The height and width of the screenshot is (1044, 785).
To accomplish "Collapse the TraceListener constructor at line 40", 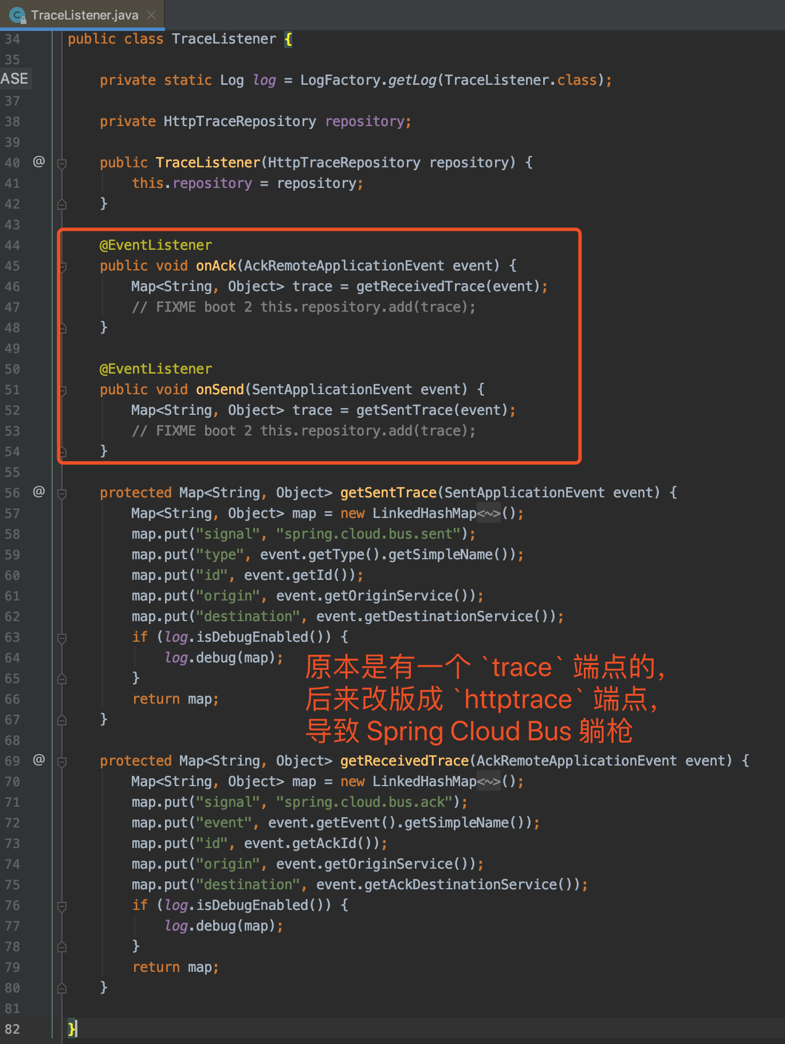I will click(x=62, y=163).
